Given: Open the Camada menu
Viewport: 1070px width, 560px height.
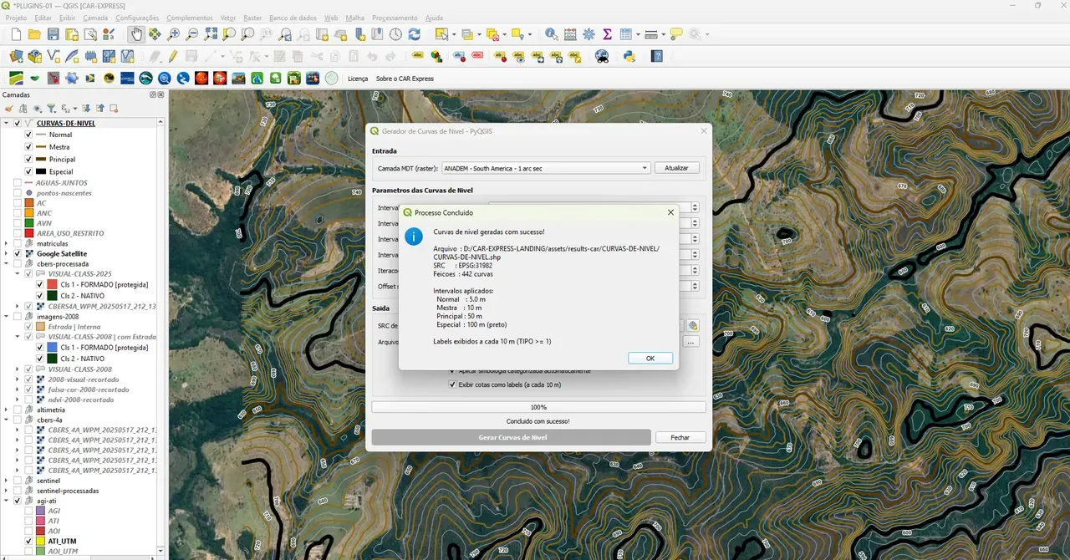Looking at the screenshot, I should click(95, 18).
